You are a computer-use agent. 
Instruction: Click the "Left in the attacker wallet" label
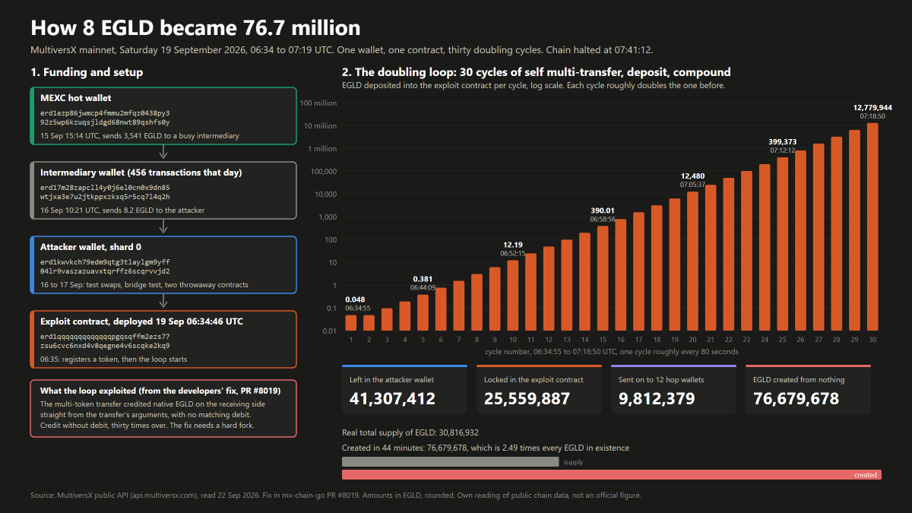point(391,379)
